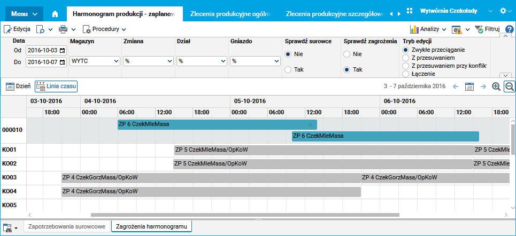Select Łączenie edit mode
This screenshot has width=516, height=236.
pos(405,74)
